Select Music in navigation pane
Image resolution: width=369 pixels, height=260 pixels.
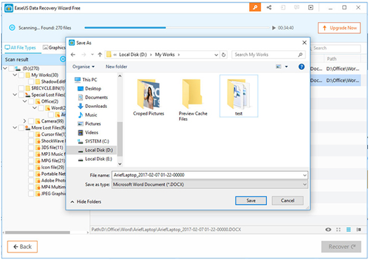click(x=87, y=115)
